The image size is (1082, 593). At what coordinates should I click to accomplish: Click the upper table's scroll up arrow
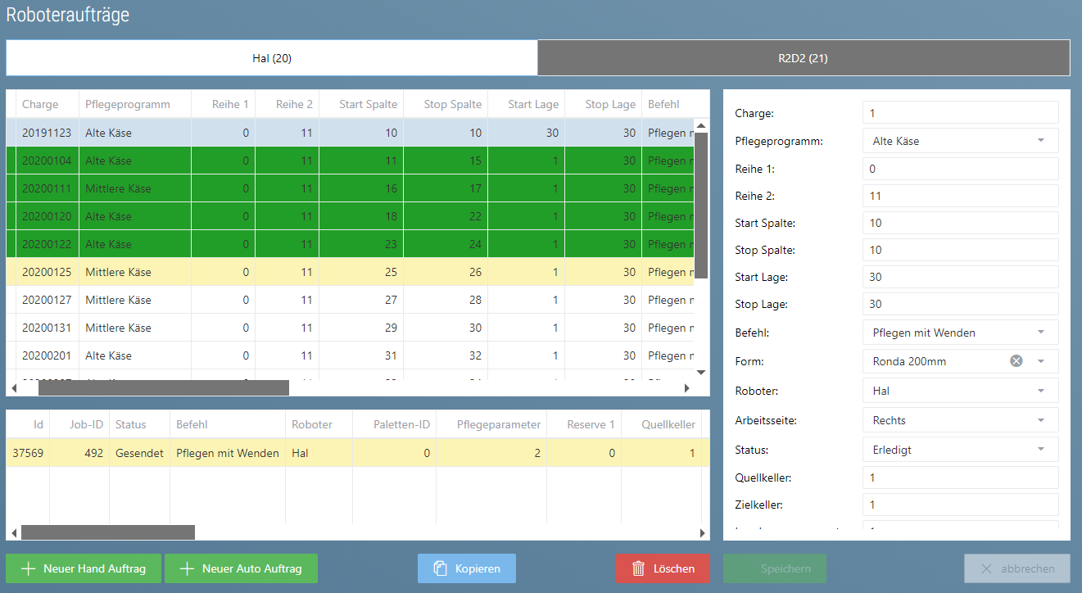pos(701,125)
